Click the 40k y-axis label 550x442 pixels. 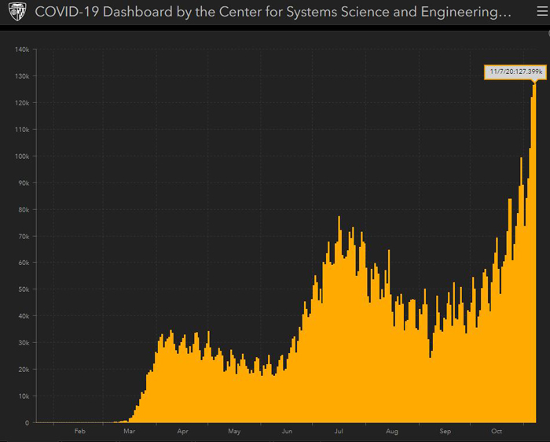[24, 316]
